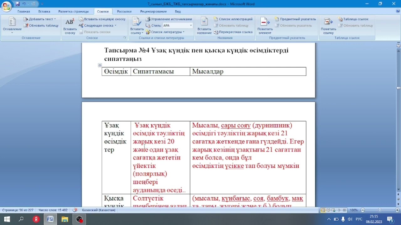Screen dimensions: 401x225
Task: Open File Explorer from taskbar
Action: (x=65, y=219)
